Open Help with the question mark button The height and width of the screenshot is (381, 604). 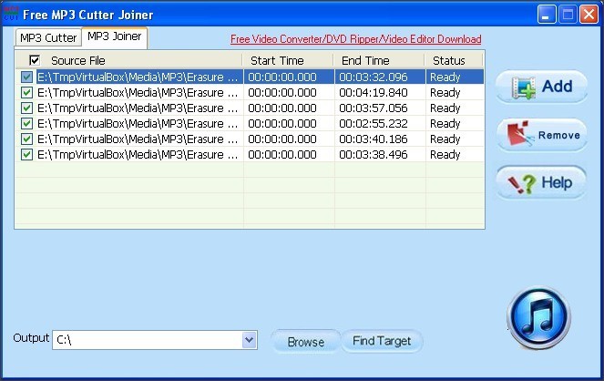(541, 182)
